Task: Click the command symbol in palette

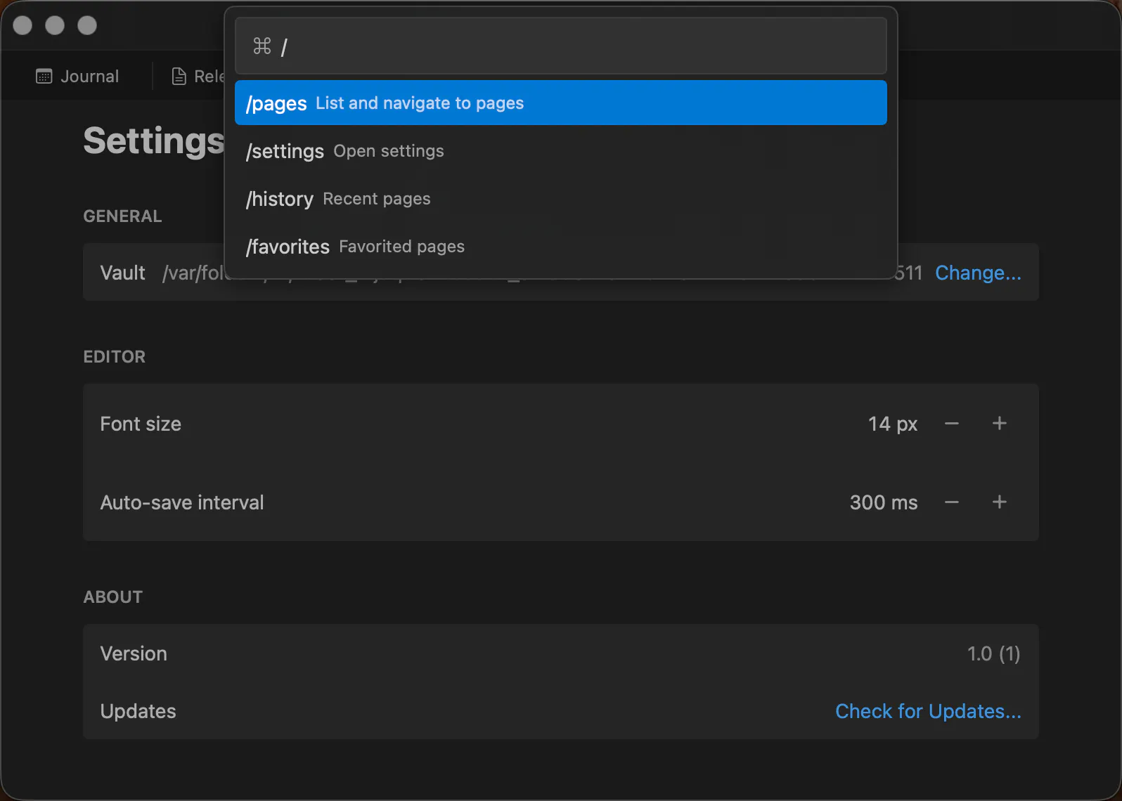Action: pos(262,46)
